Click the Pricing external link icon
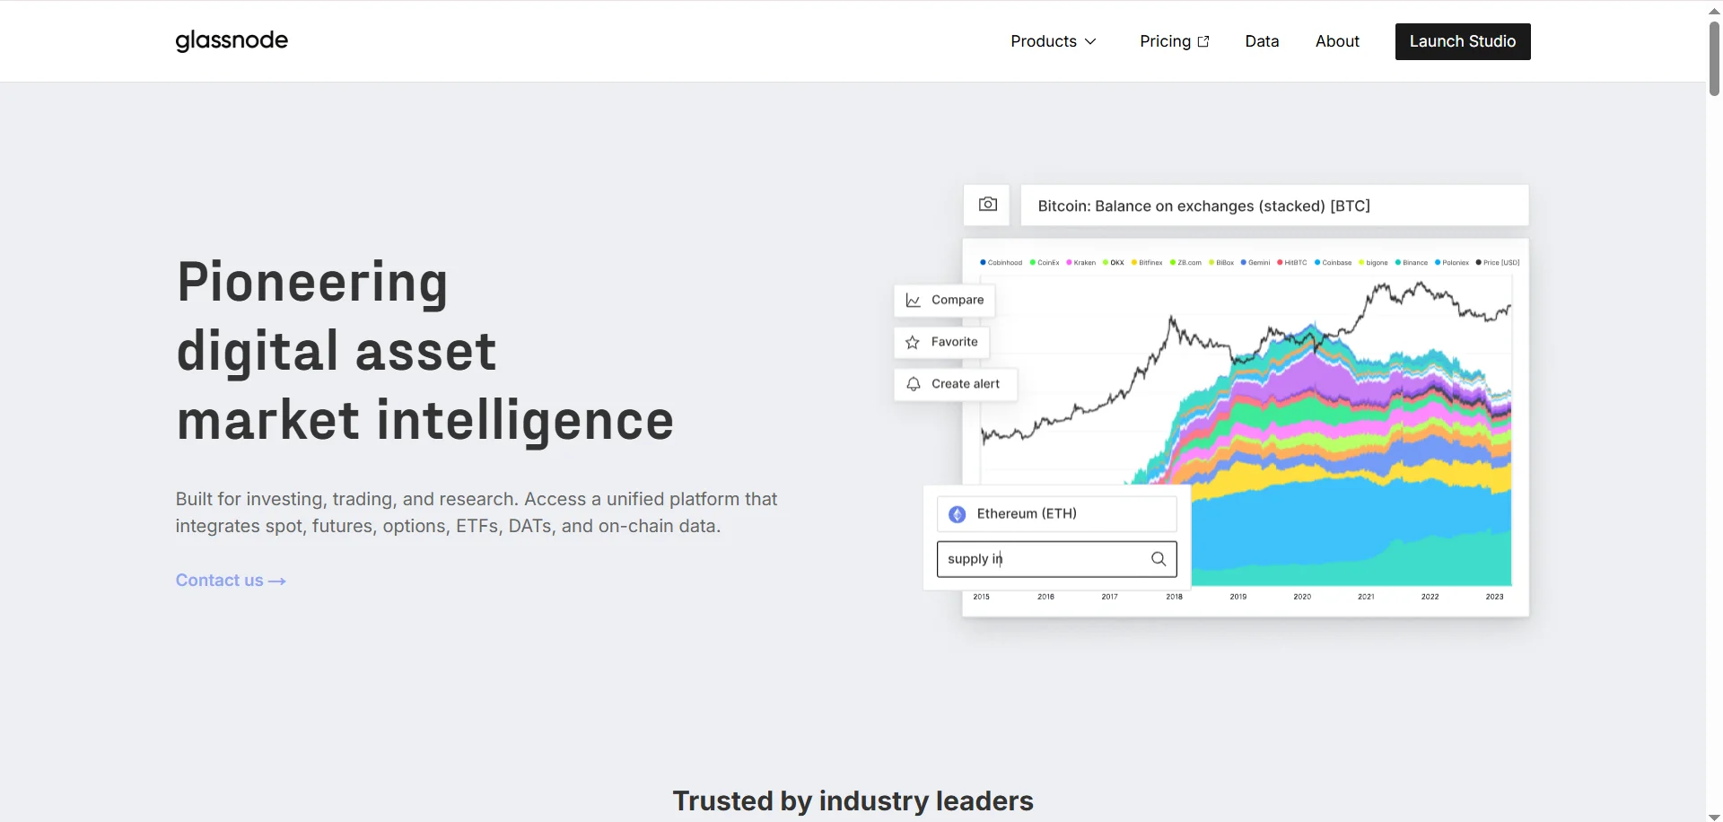Viewport: 1723px width, 822px height. tap(1203, 41)
